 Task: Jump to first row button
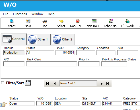click(47, 83)
